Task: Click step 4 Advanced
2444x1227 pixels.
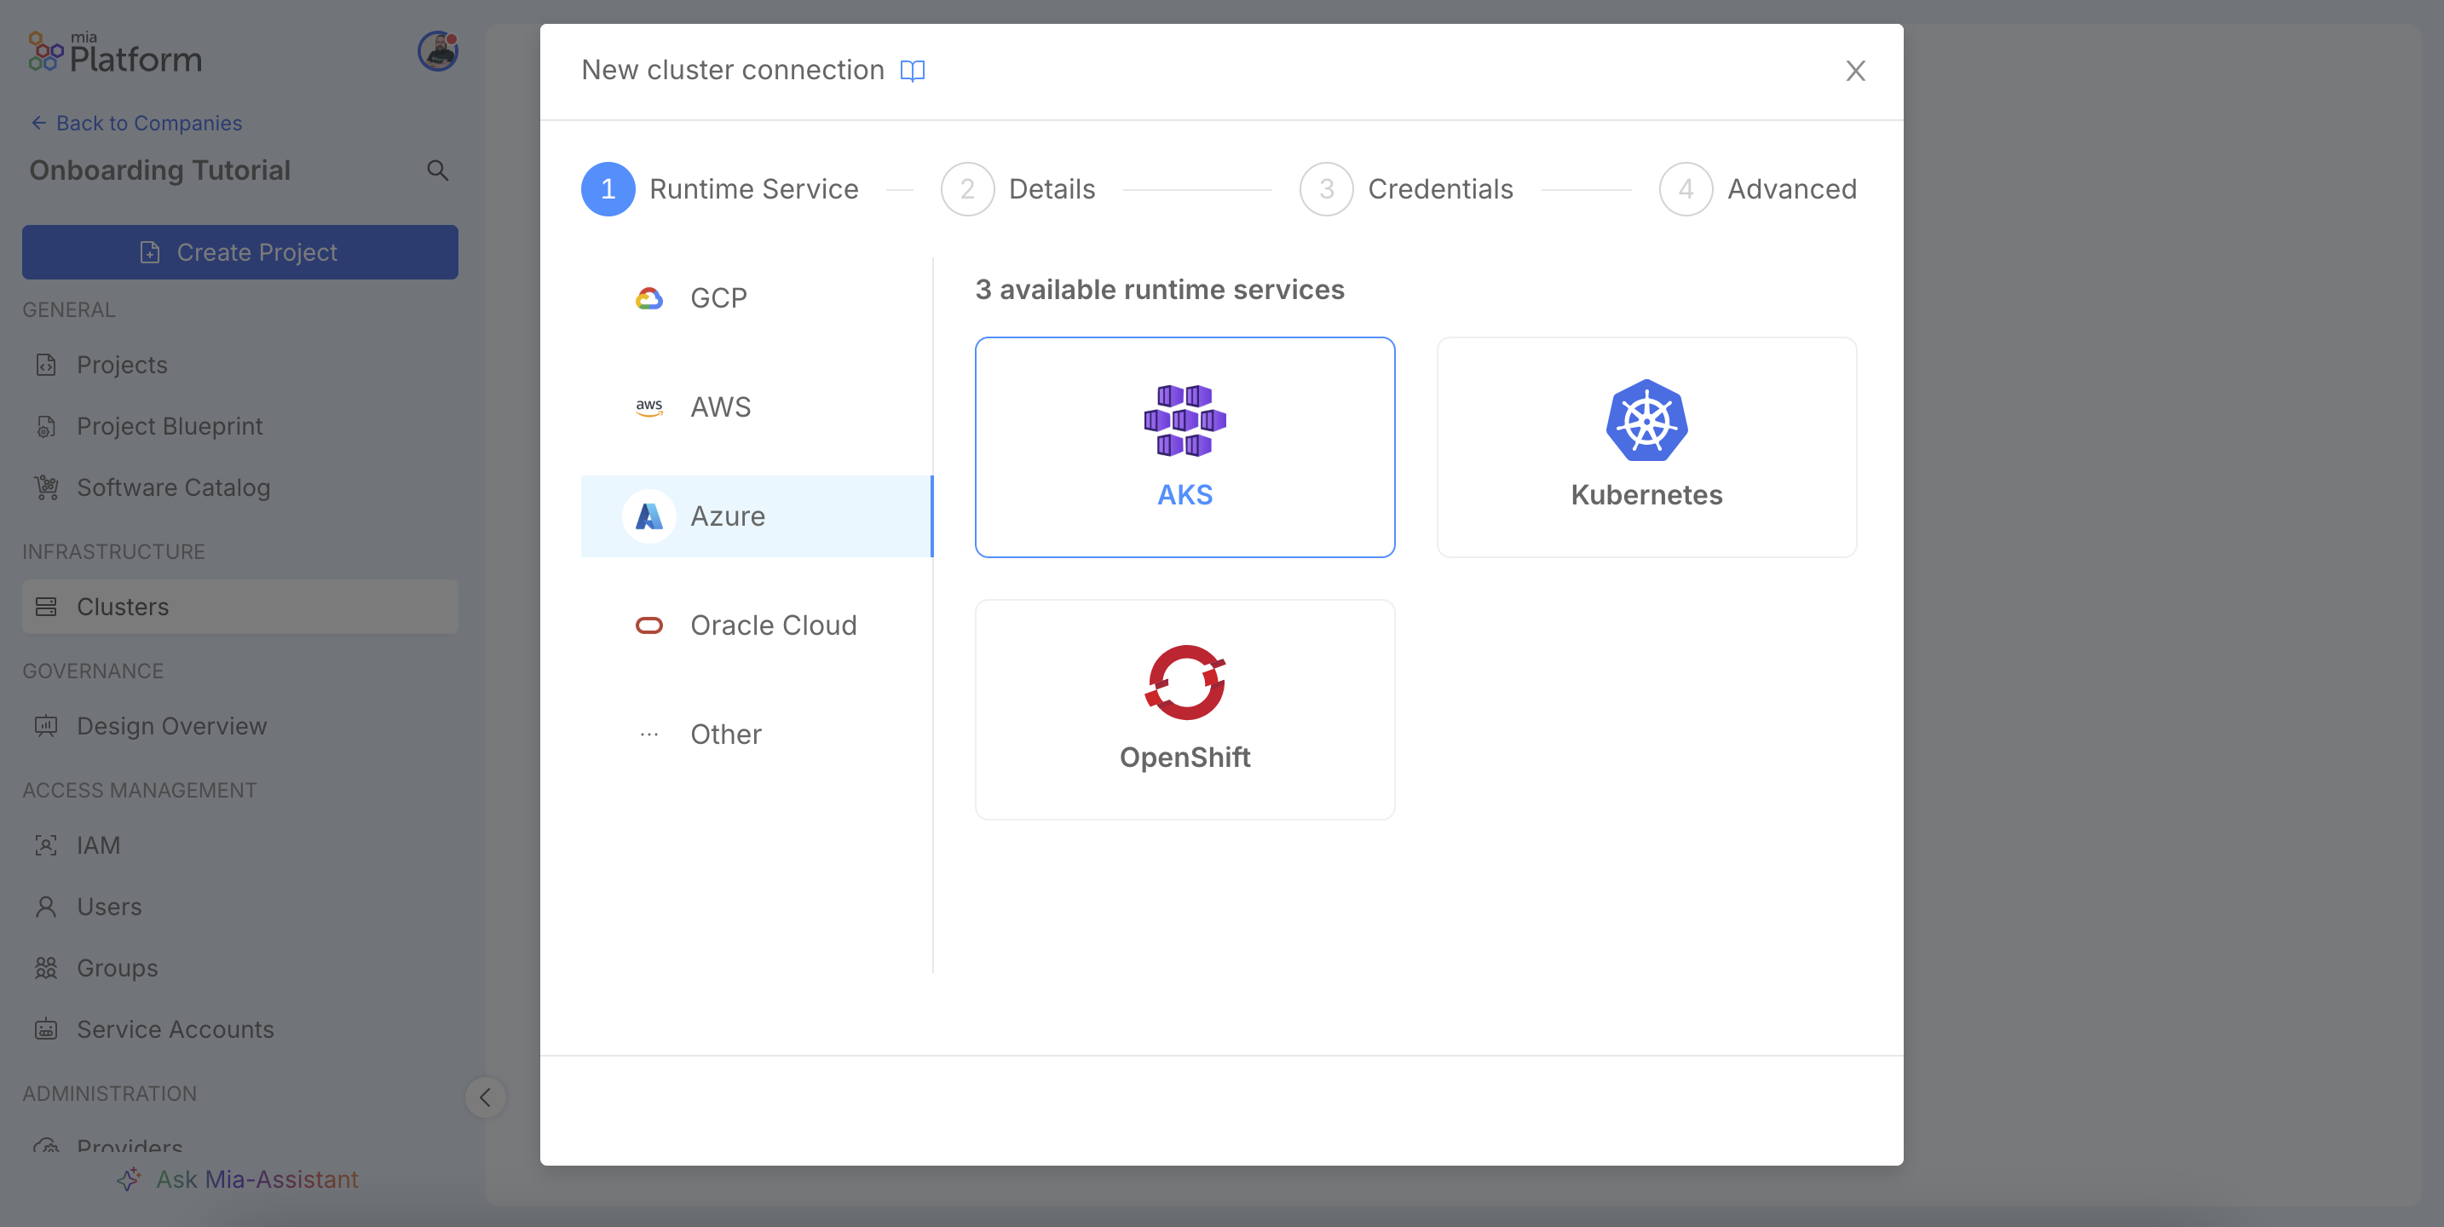Action: (1757, 189)
